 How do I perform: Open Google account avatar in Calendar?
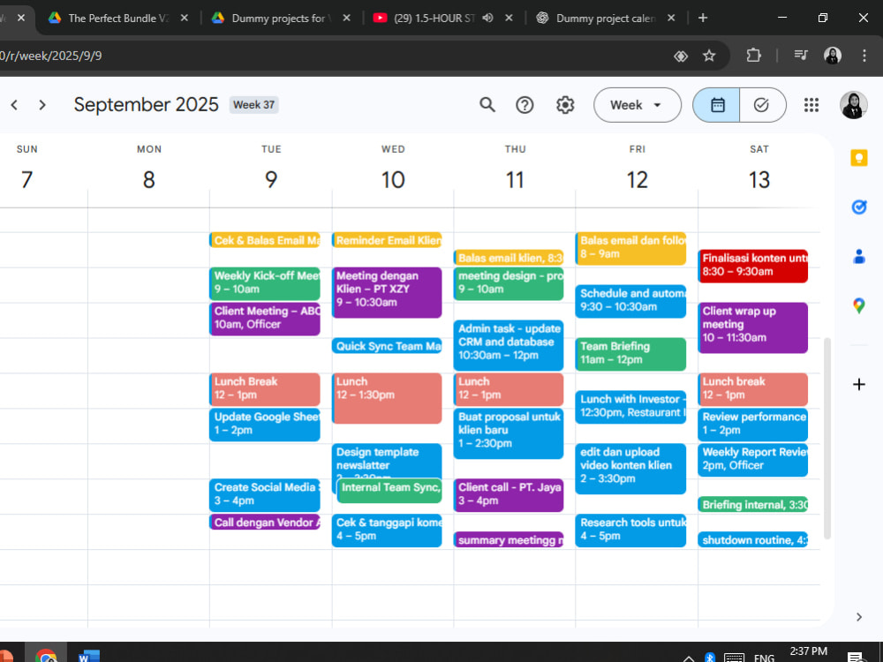tap(853, 105)
